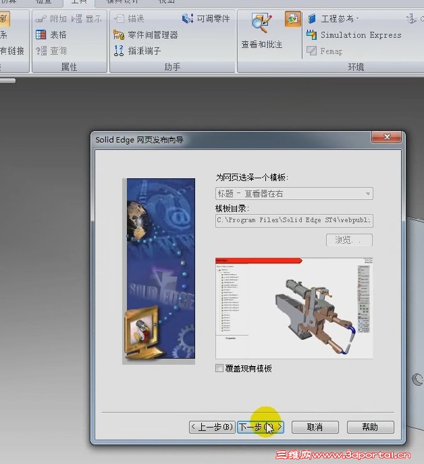Click the 模板目录 path field

[x=294, y=220]
